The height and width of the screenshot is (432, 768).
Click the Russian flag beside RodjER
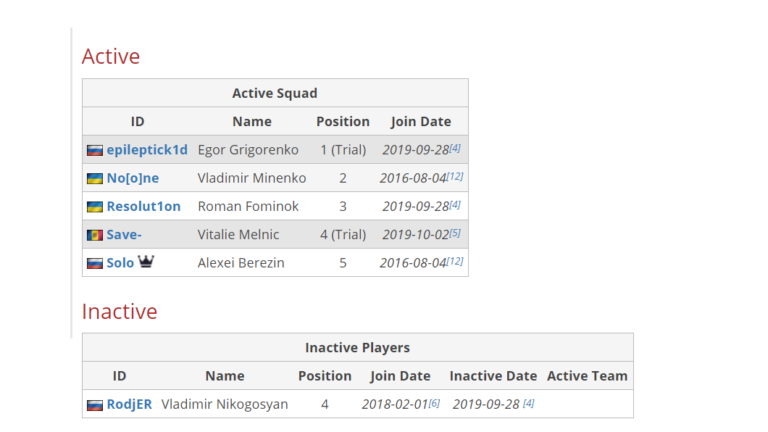(x=95, y=405)
